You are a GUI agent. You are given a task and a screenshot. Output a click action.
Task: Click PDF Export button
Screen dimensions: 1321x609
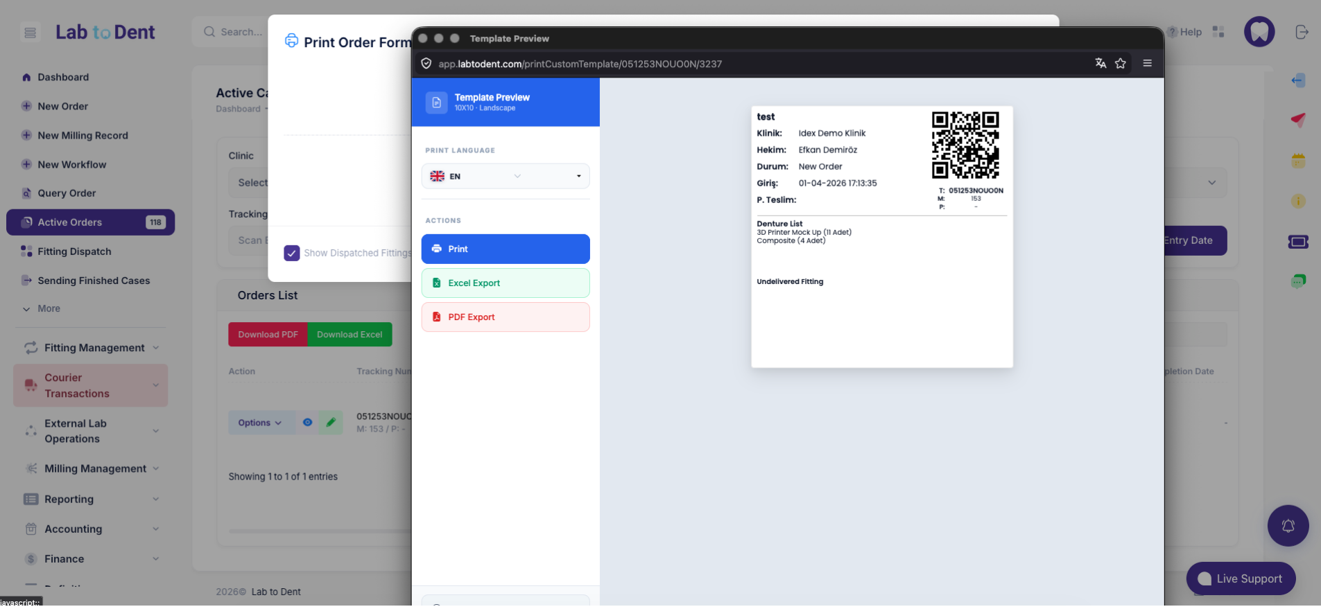pyautogui.click(x=506, y=317)
